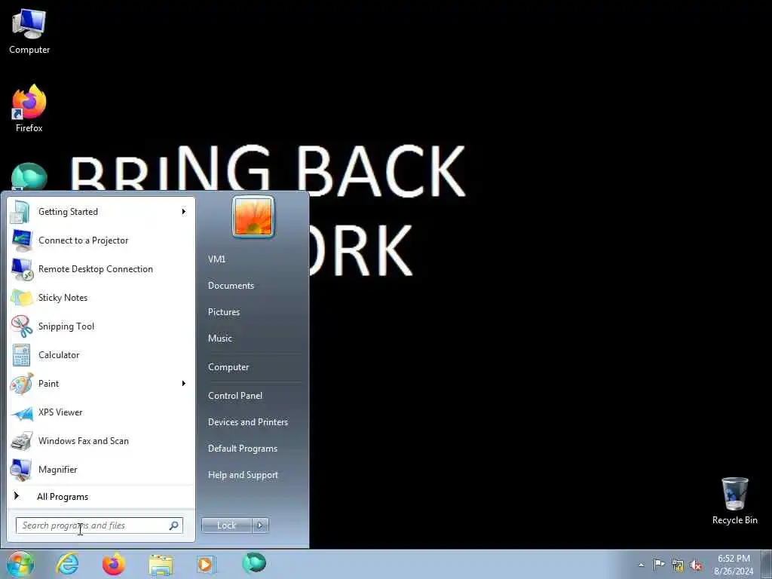772x579 pixels.
Task: Open Documents from the Start menu
Action: 231,286
